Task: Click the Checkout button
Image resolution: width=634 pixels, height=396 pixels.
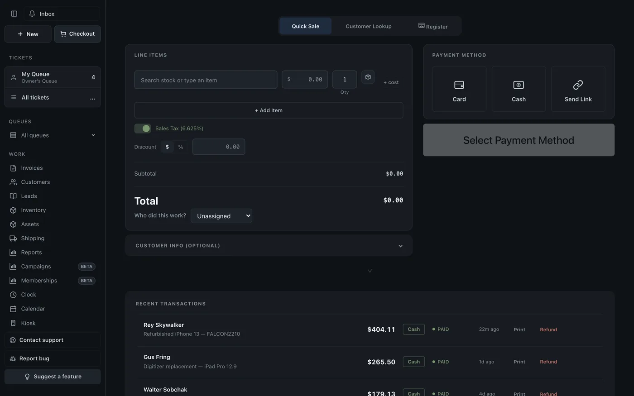Action: 77,34
